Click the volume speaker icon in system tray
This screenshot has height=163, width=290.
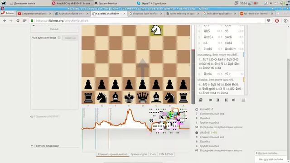pyautogui.click(x=282, y=3)
